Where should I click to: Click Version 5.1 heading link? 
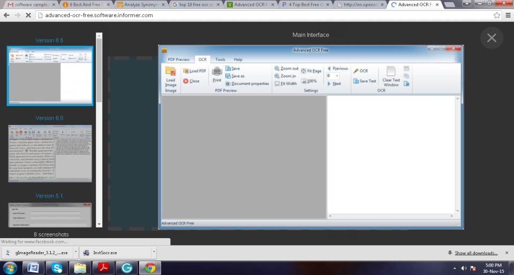pyautogui.click(x=49, y=196)
